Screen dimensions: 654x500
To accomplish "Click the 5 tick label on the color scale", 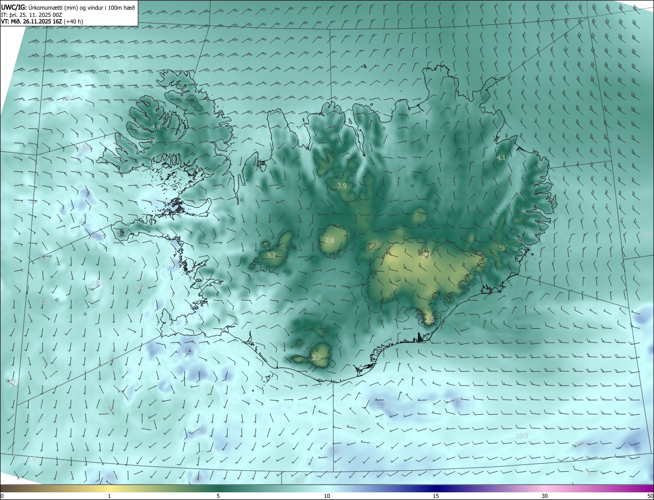I will pos(218,496).
